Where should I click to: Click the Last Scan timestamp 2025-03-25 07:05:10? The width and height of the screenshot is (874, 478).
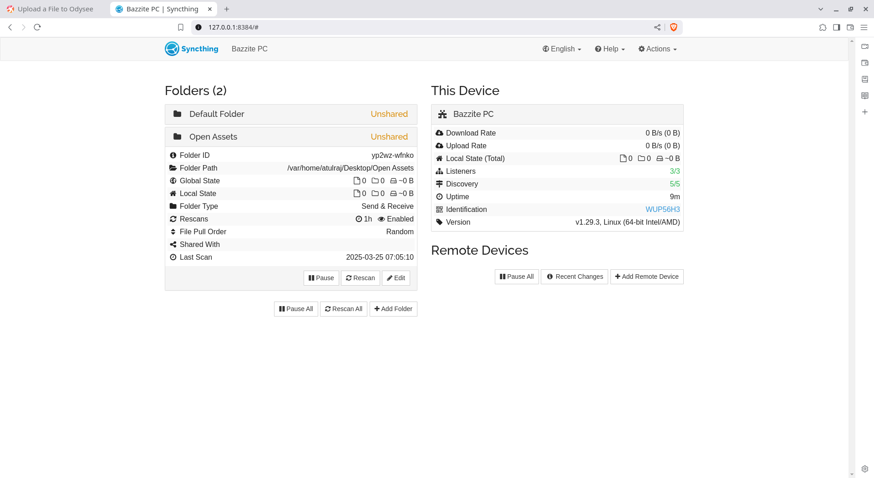click(380, 257)
